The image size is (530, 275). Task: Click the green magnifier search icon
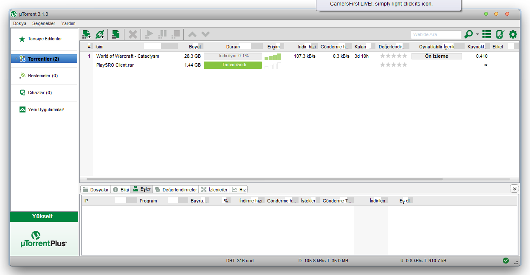469,34
